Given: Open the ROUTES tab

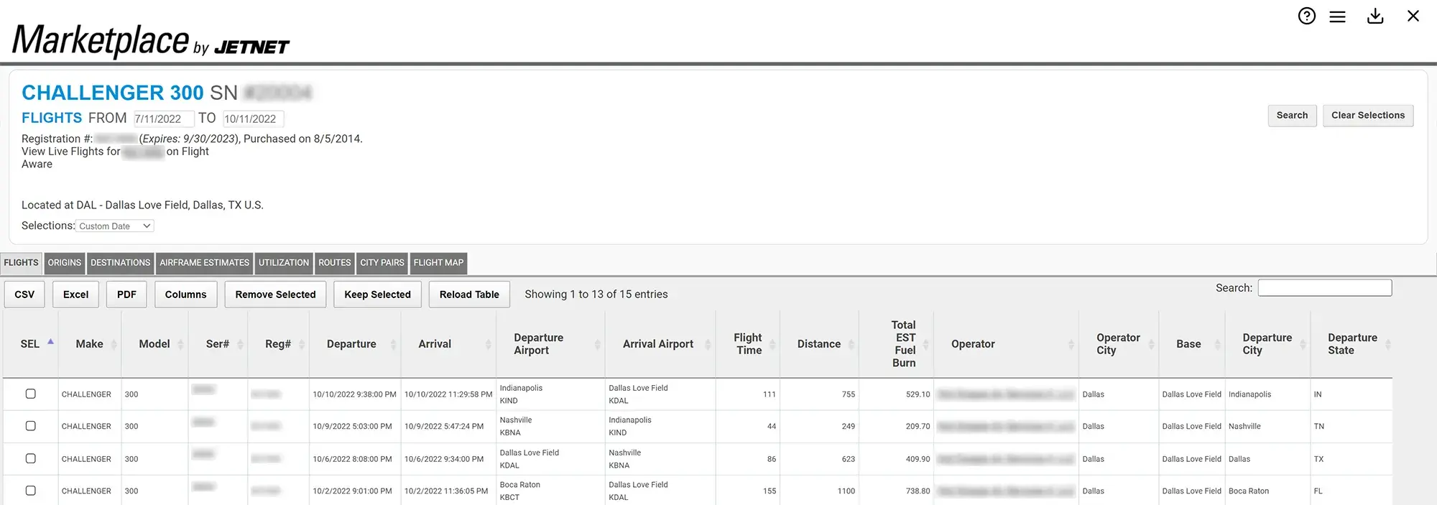Looking at the screenshot, I should tap(335, 263).
